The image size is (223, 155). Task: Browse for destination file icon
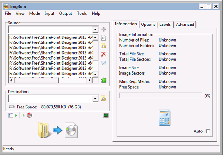103,98
